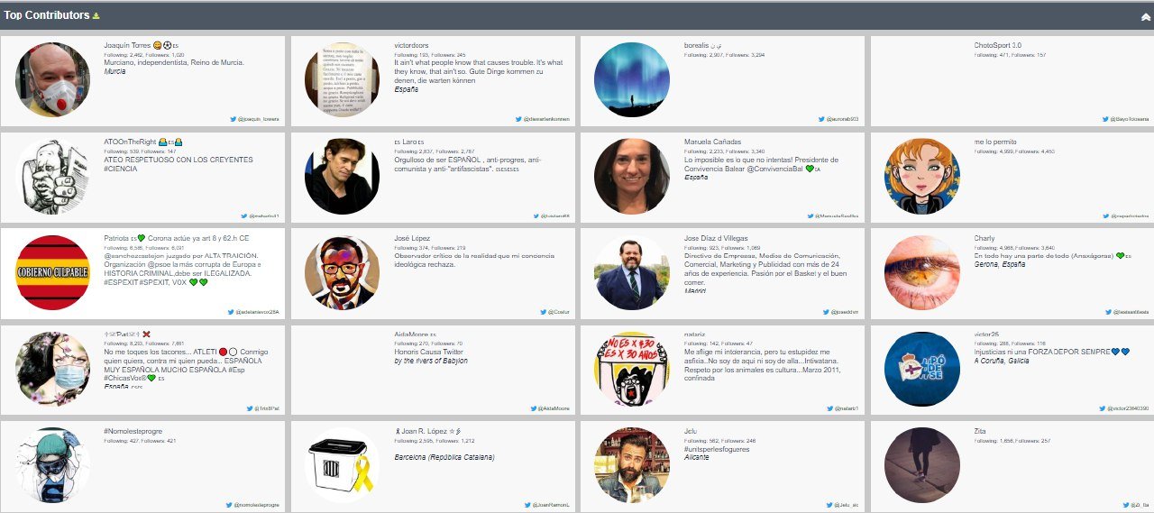Select the José López contributor name
Screen dimensions: 1154x513
(x=411, y=239)
